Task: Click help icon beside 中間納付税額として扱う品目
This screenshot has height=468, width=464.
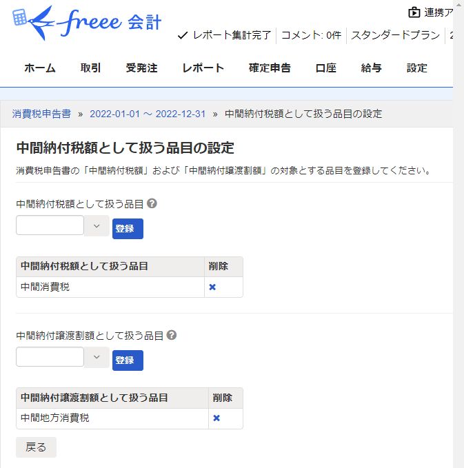Action: click(152, 203)
